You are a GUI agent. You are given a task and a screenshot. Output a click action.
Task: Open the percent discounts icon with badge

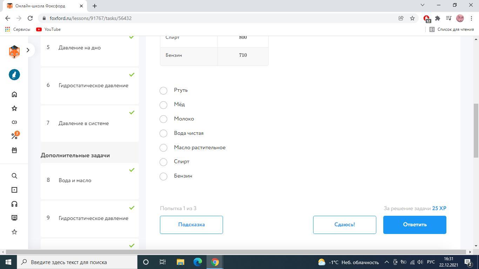[14, 136]
